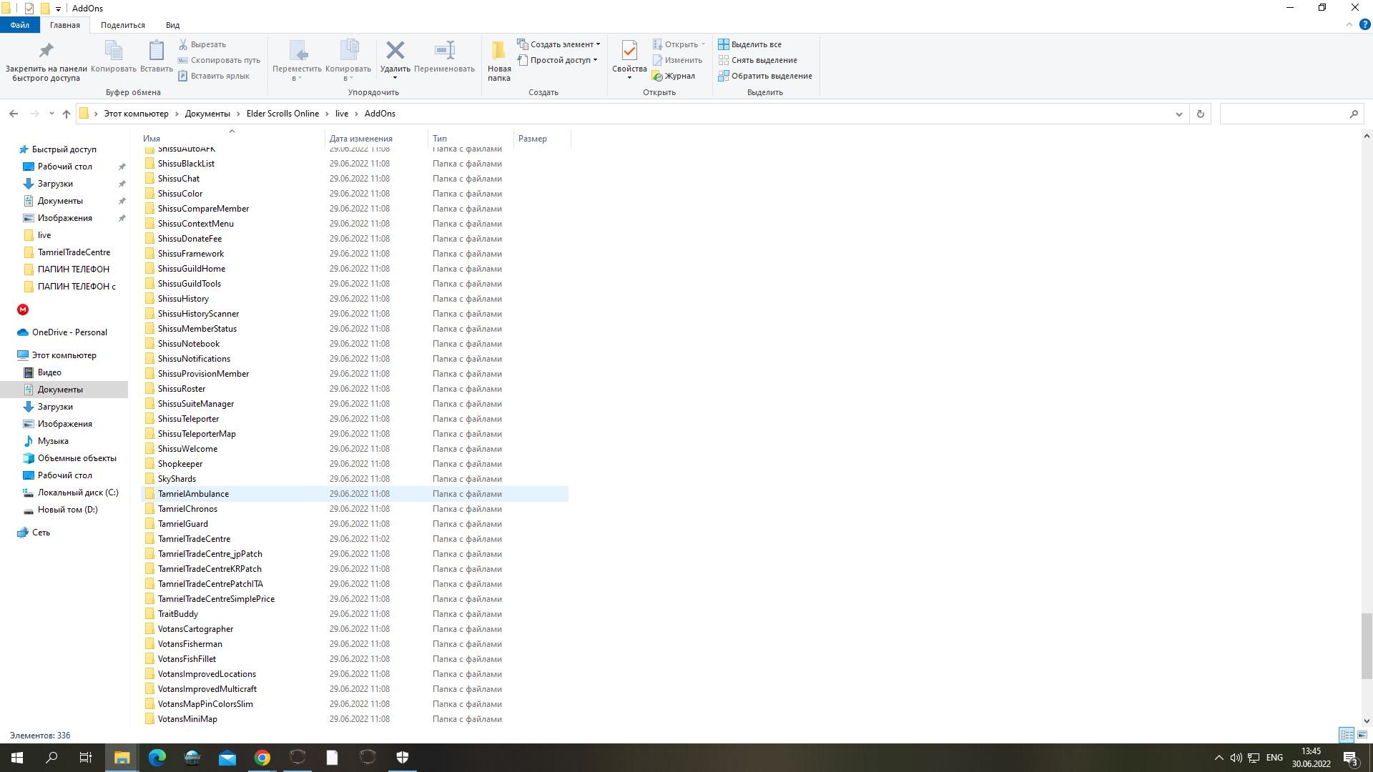
Task: Show hidden tray icons chevron
Action: pos(1219,758)
